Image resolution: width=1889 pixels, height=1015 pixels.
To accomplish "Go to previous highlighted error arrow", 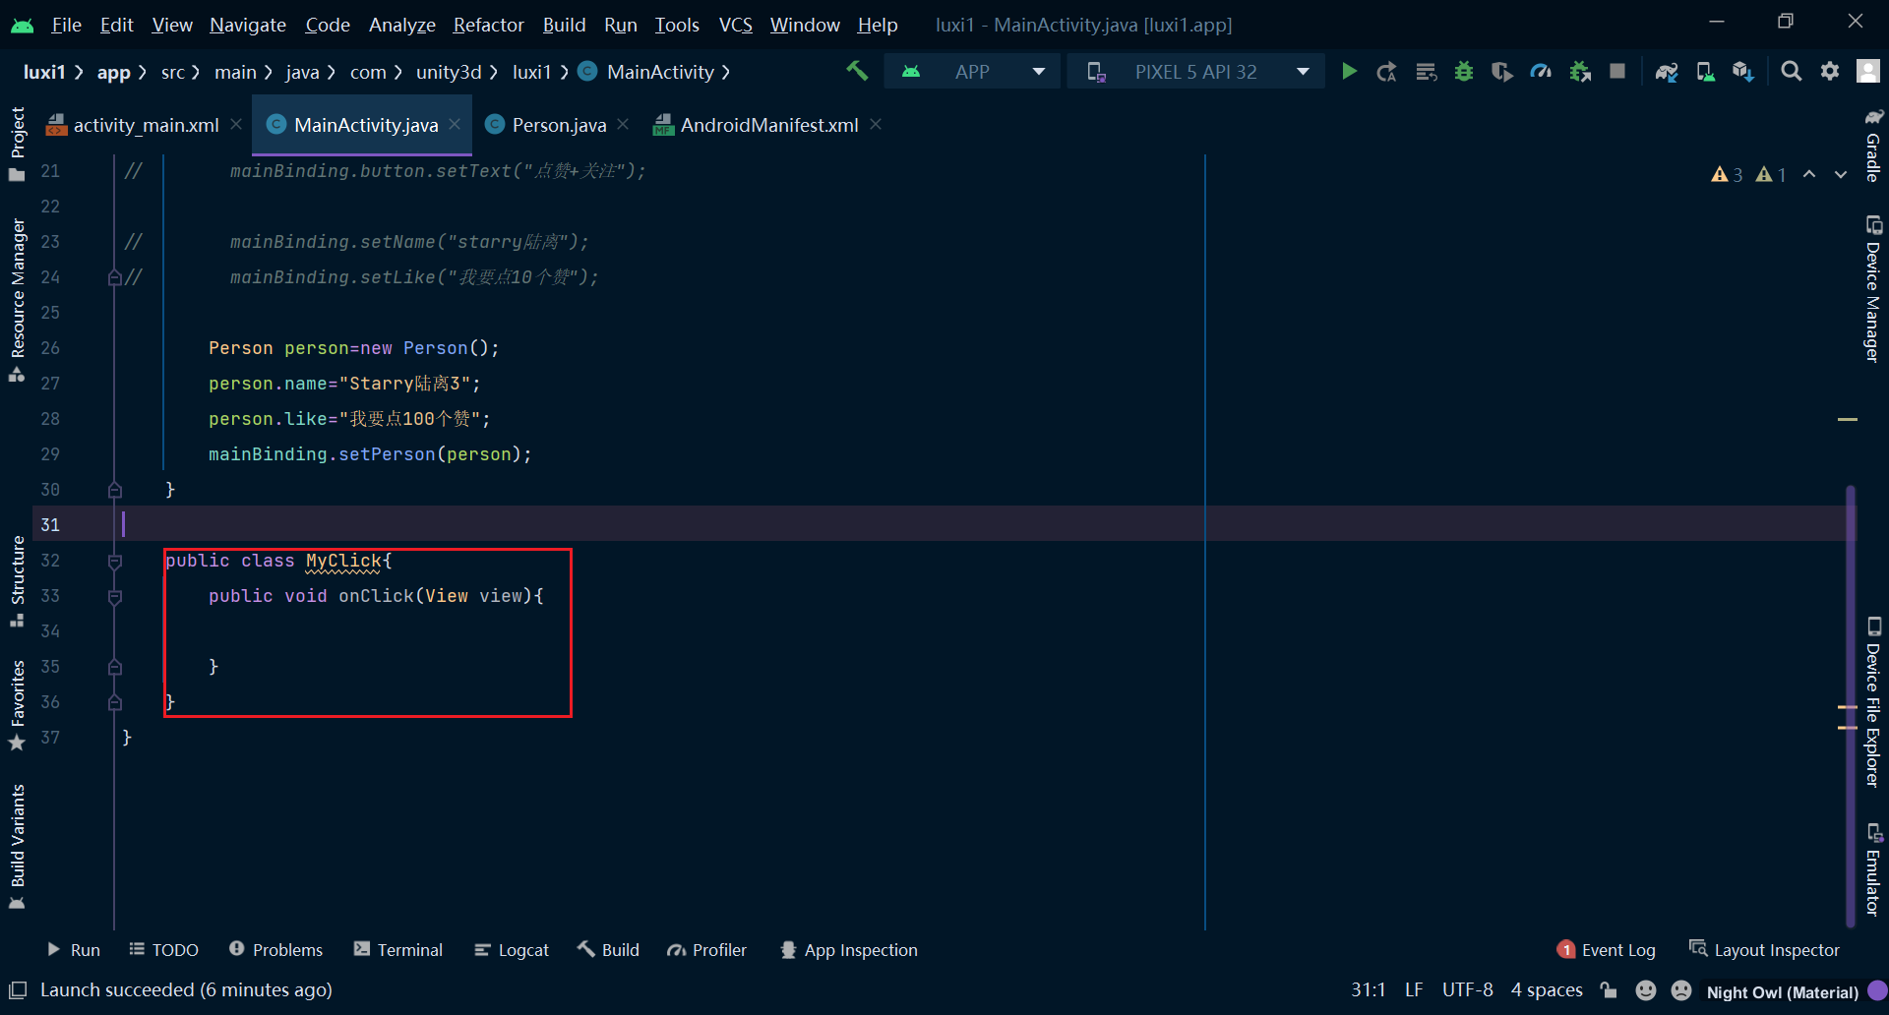I will coord(1809,174).
